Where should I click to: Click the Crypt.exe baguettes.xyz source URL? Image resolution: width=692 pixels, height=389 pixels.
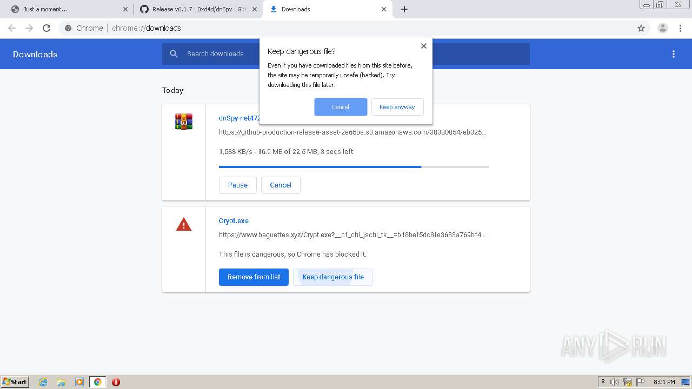point(352,234)
